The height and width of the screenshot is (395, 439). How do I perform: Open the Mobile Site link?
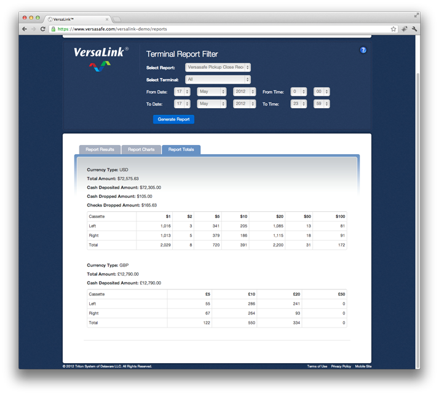[x=363, y=366]
